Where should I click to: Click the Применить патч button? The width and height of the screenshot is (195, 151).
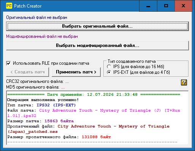click(x=76, y=72)
